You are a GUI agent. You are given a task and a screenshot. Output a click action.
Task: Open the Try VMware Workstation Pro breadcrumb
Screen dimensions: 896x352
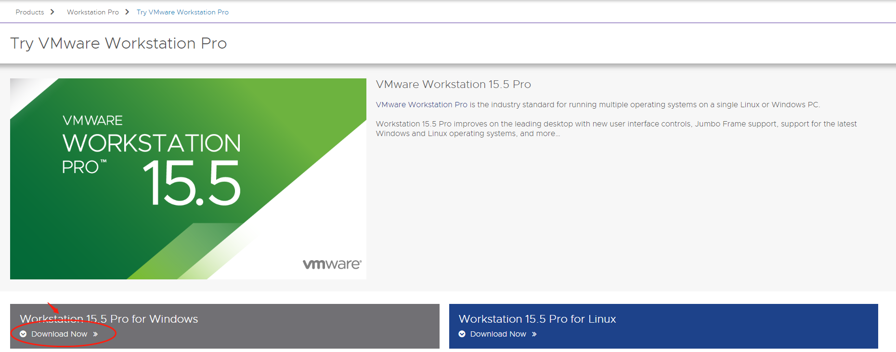tap(182, 12)
